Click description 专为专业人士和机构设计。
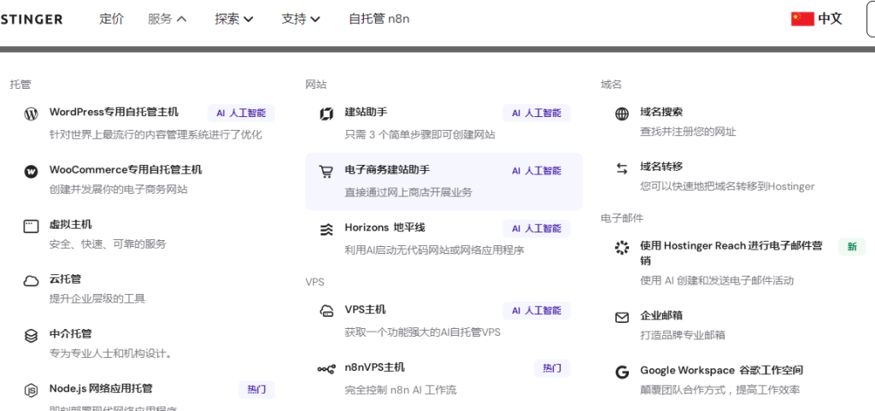Viewport: 875px width, 411px height. pyautogui.click(x=110, y=354)
